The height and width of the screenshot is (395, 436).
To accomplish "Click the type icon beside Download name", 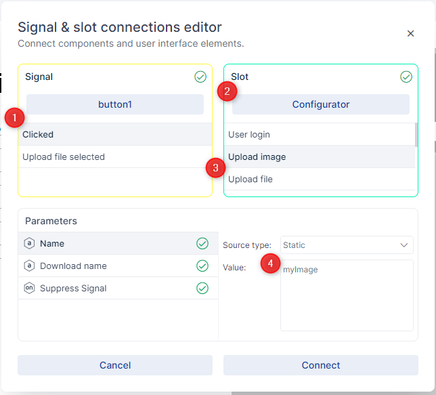I will [x=29, y=266].
